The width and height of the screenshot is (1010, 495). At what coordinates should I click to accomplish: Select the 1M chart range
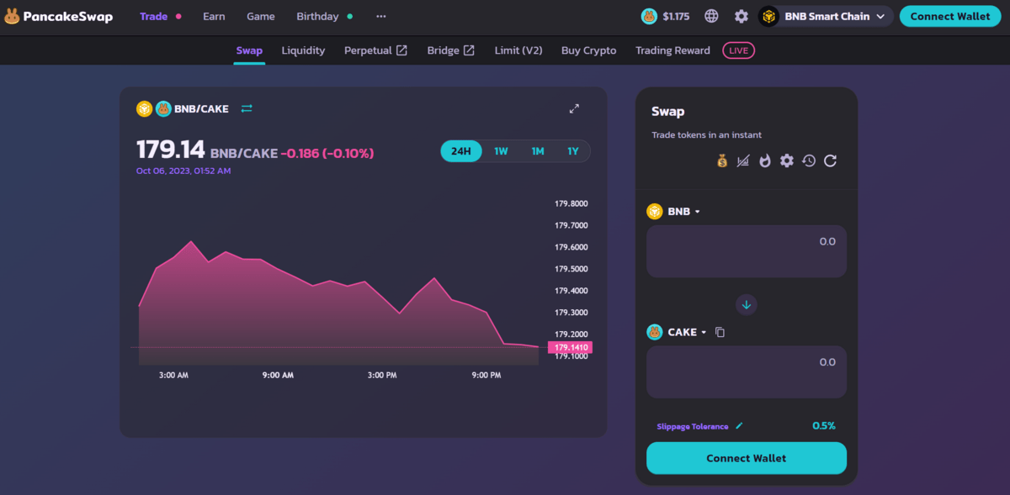538,151
